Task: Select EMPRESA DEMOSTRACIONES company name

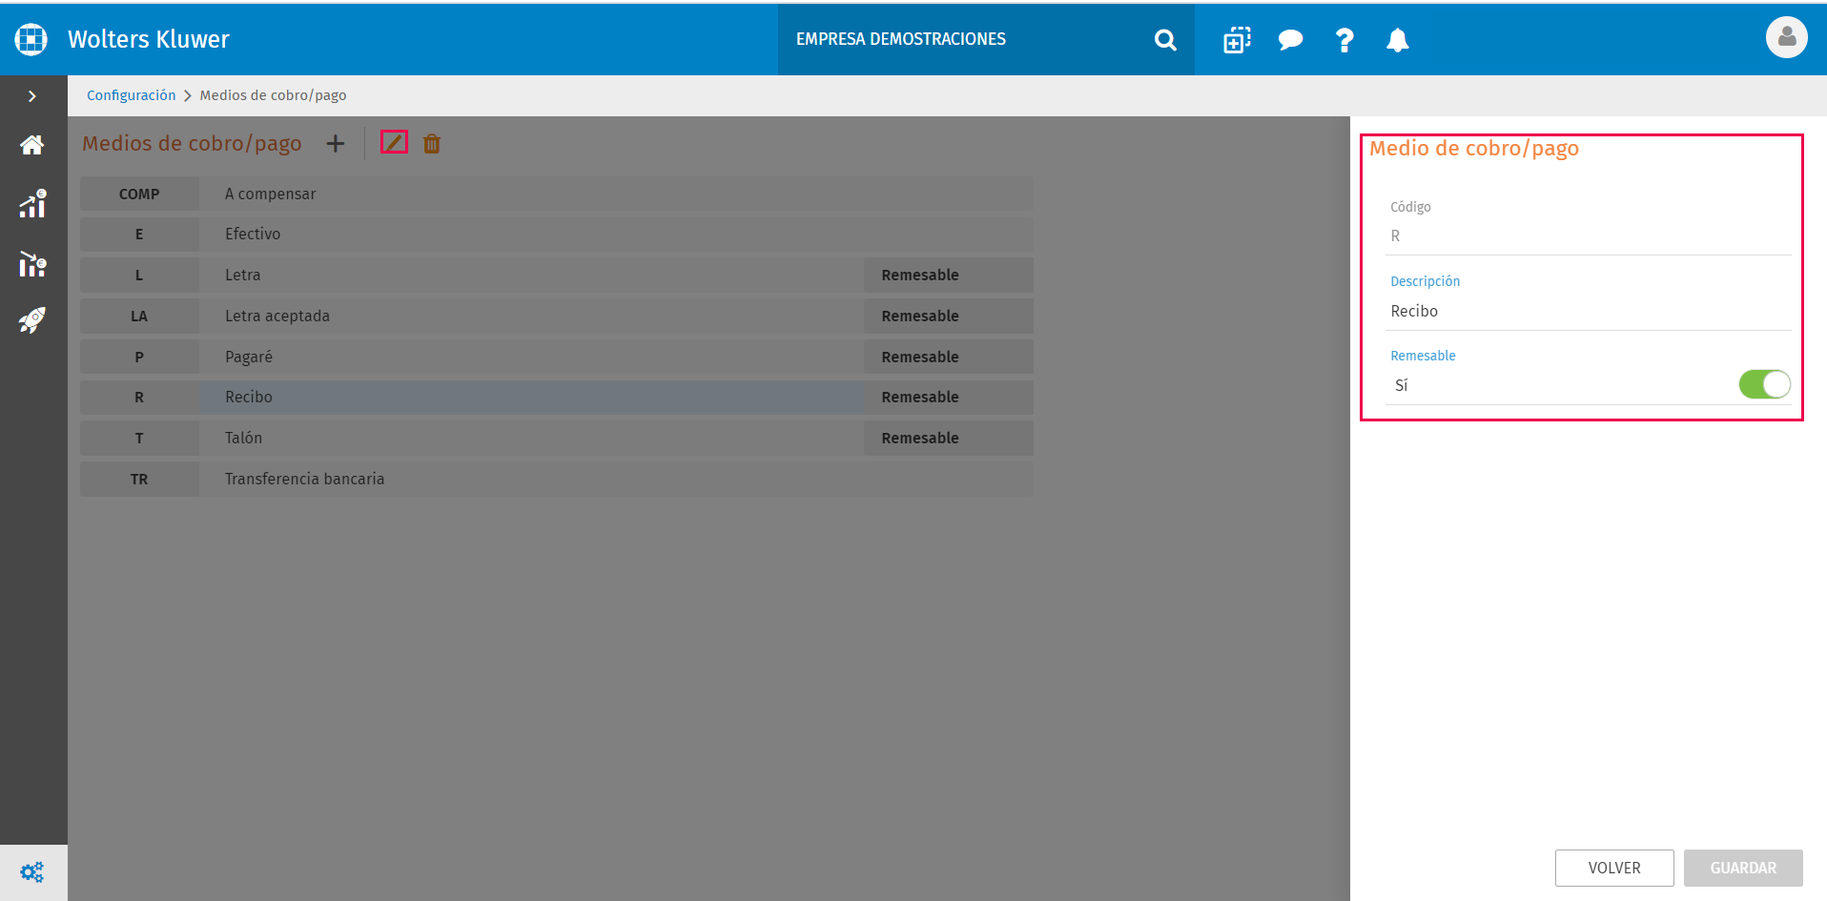Action: [x=901, y=39]
